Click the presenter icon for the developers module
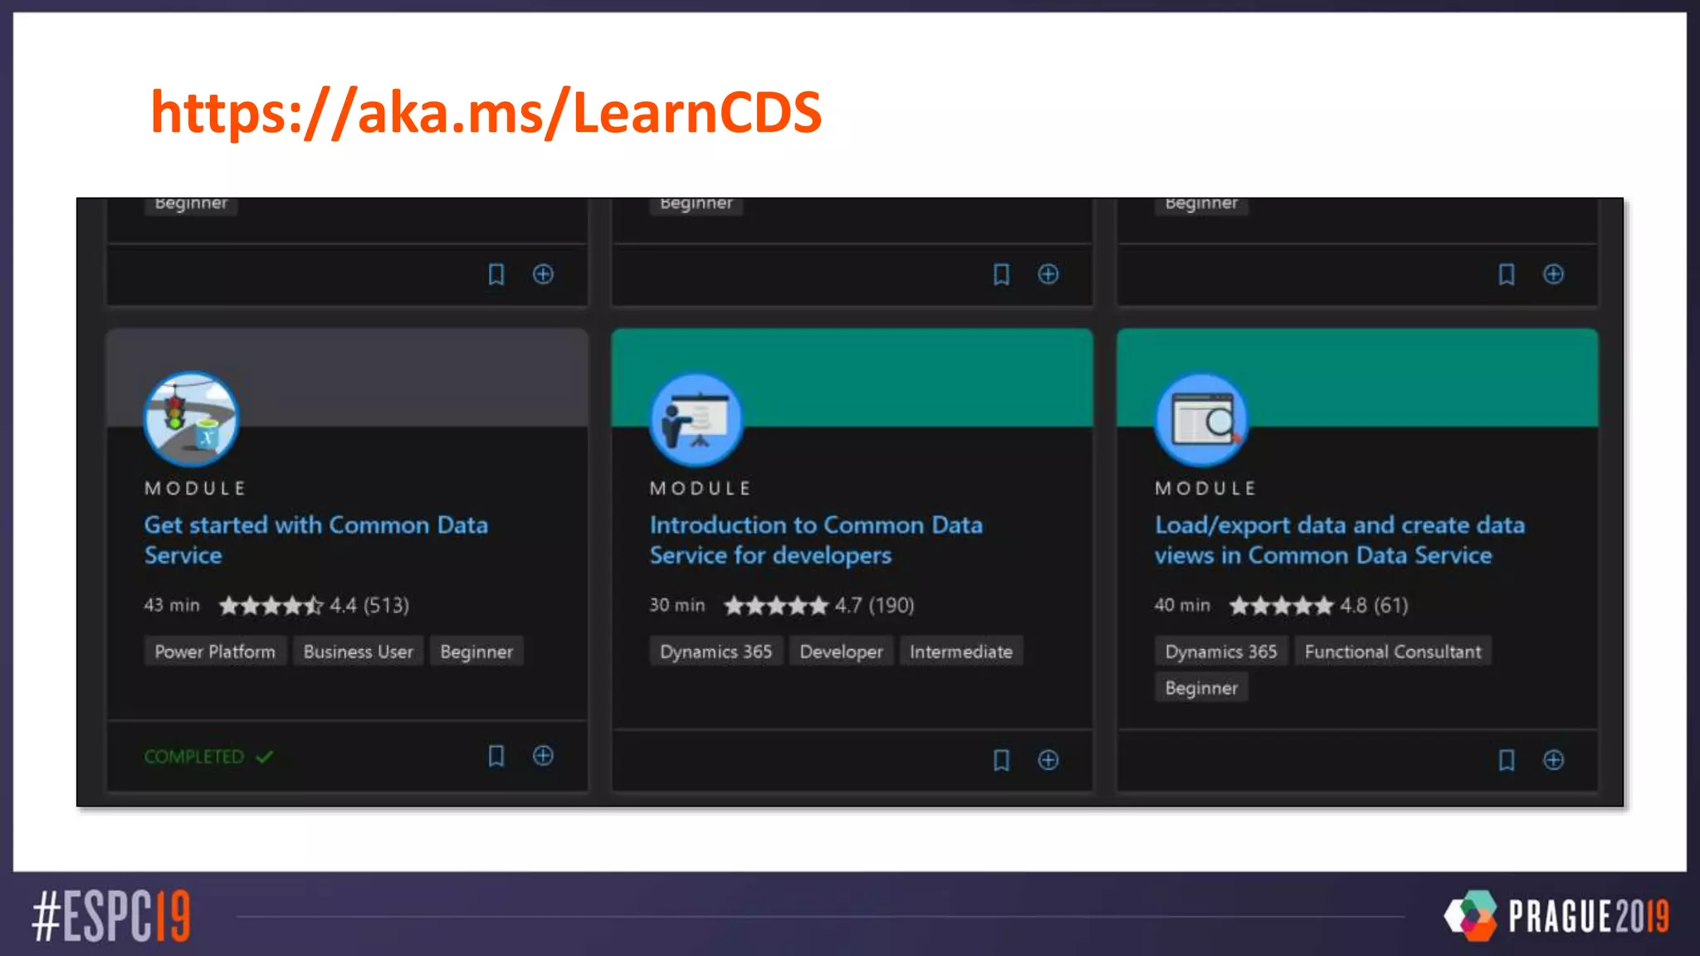This screenshot has height=956, width=1700. (x=696, y=418)
